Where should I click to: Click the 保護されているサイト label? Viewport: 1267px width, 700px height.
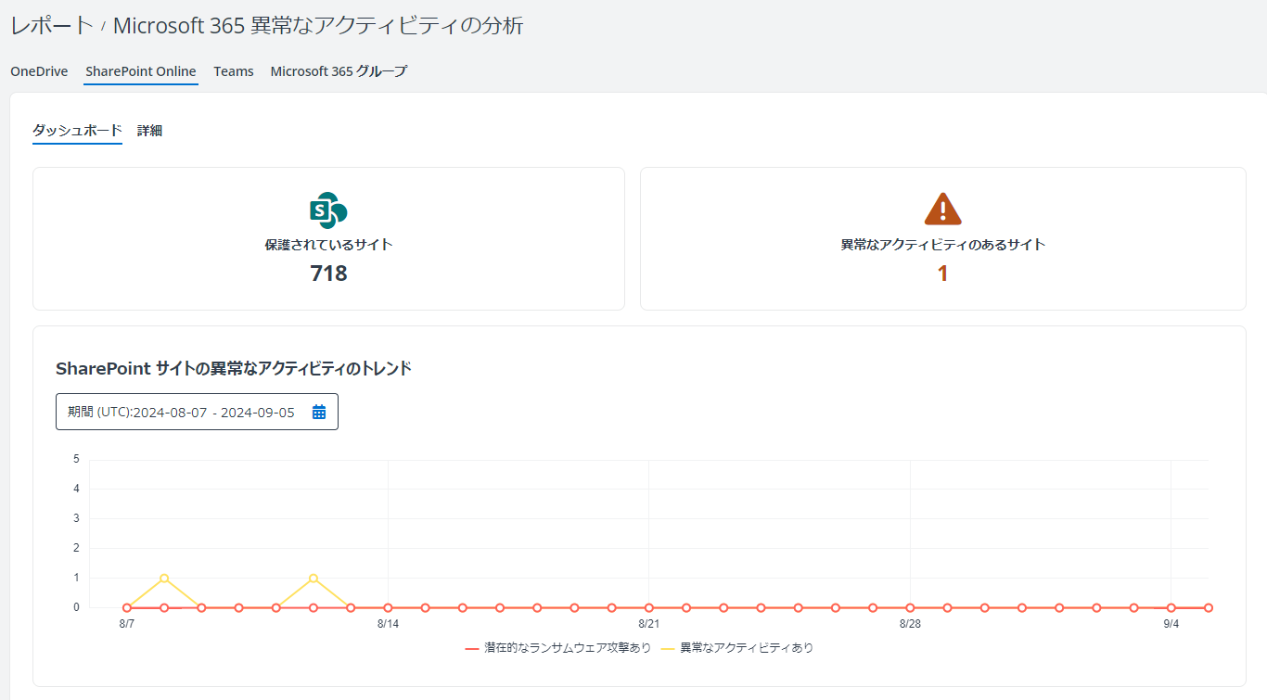click(x=328, y=245)
